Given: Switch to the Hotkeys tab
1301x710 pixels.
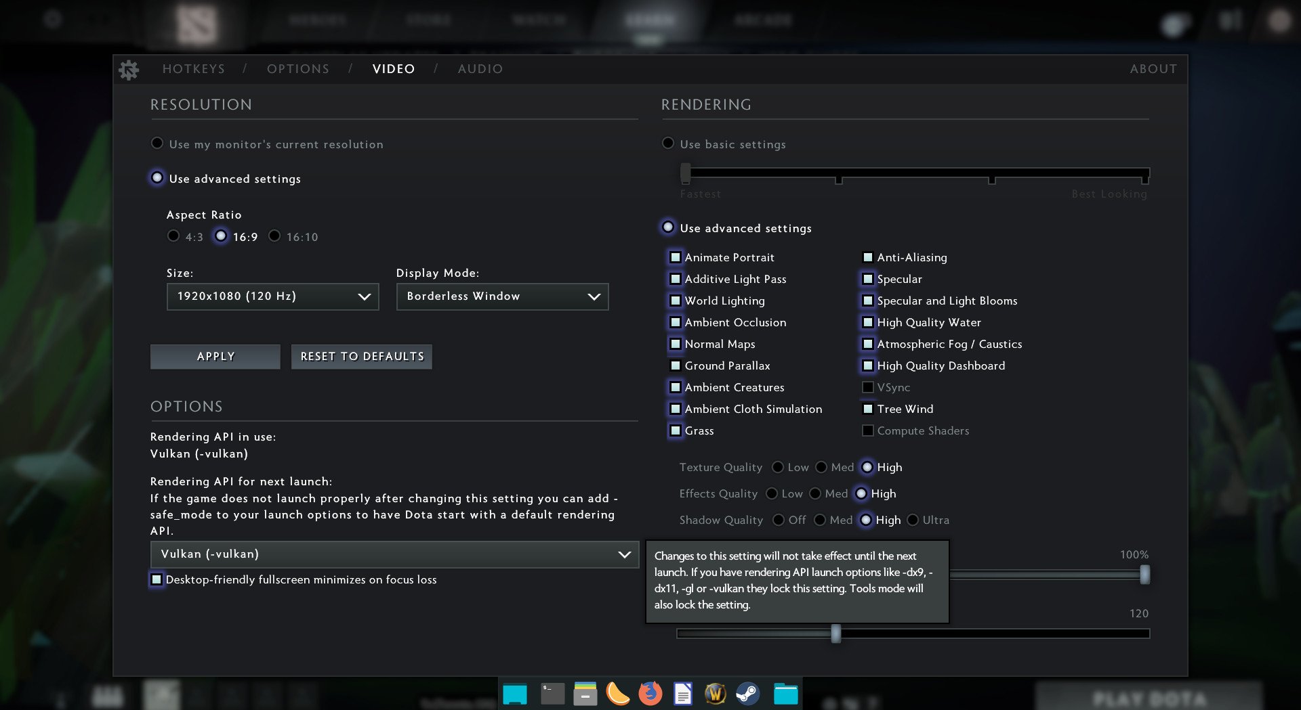Looking at the screenshot, I should click(194, 69).
